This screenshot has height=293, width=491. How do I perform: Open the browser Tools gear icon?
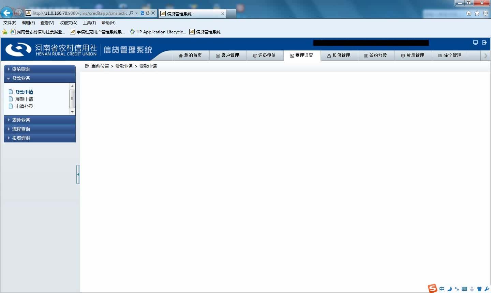coord(486,13)
